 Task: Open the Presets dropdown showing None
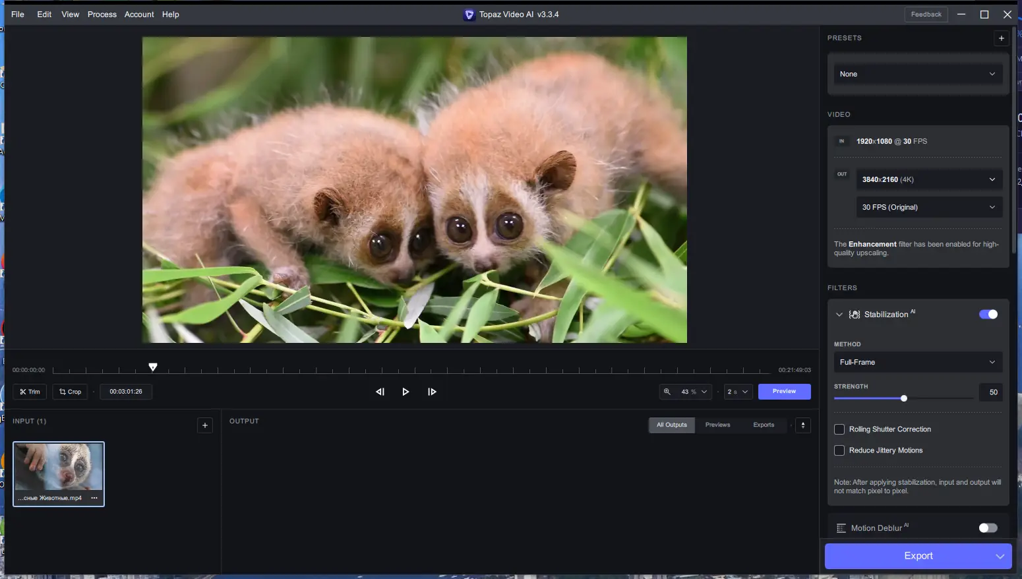point(917,75)
